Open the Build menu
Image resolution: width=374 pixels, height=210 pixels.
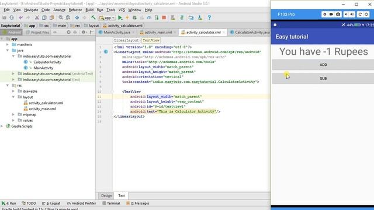[x=89, y=10]
